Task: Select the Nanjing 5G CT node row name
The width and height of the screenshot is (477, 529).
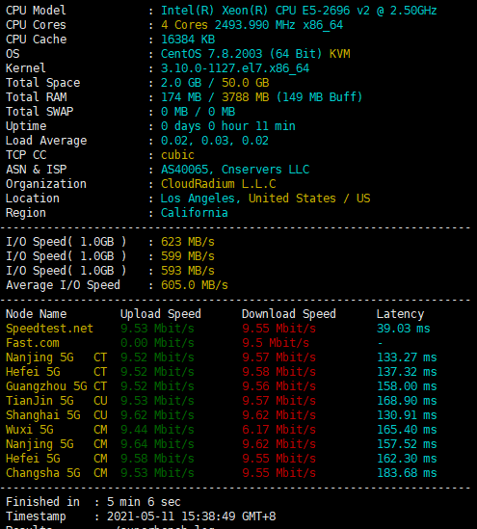Action: pyautogui.click(x=56, y=357)
